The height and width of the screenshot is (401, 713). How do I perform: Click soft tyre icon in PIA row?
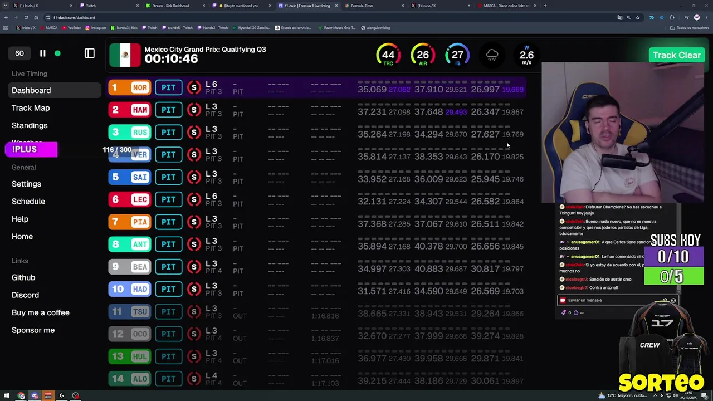(194, 222)
